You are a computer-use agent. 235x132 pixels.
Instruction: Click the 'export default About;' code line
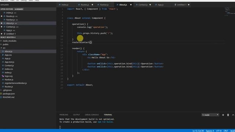80,85
